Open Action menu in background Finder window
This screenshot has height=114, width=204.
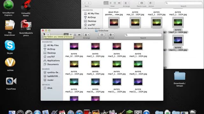[151, 3]
